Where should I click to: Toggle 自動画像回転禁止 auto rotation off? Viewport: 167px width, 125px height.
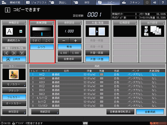pyautogui.click(x=120, y=112)
